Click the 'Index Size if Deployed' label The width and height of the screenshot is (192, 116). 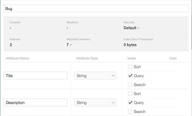click(x=138, y=39)
